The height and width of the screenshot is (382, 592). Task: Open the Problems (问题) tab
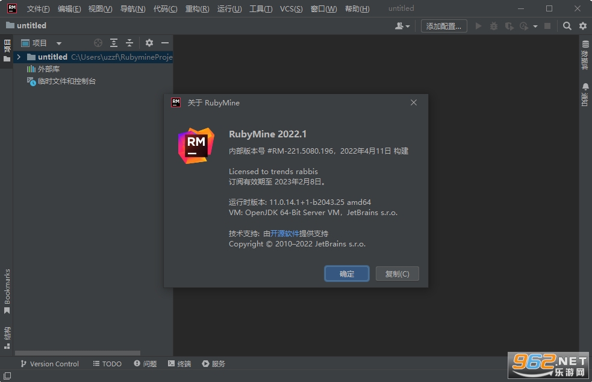145,364
